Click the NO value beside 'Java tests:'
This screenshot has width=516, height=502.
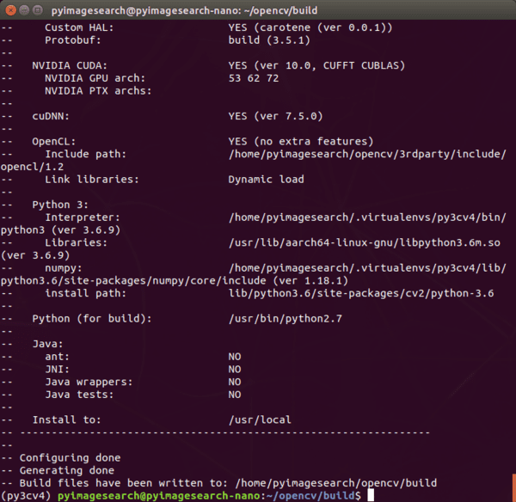(235, 395)
